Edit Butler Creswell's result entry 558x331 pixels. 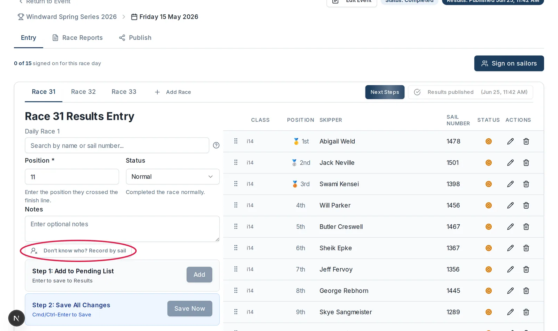(510, 227)
